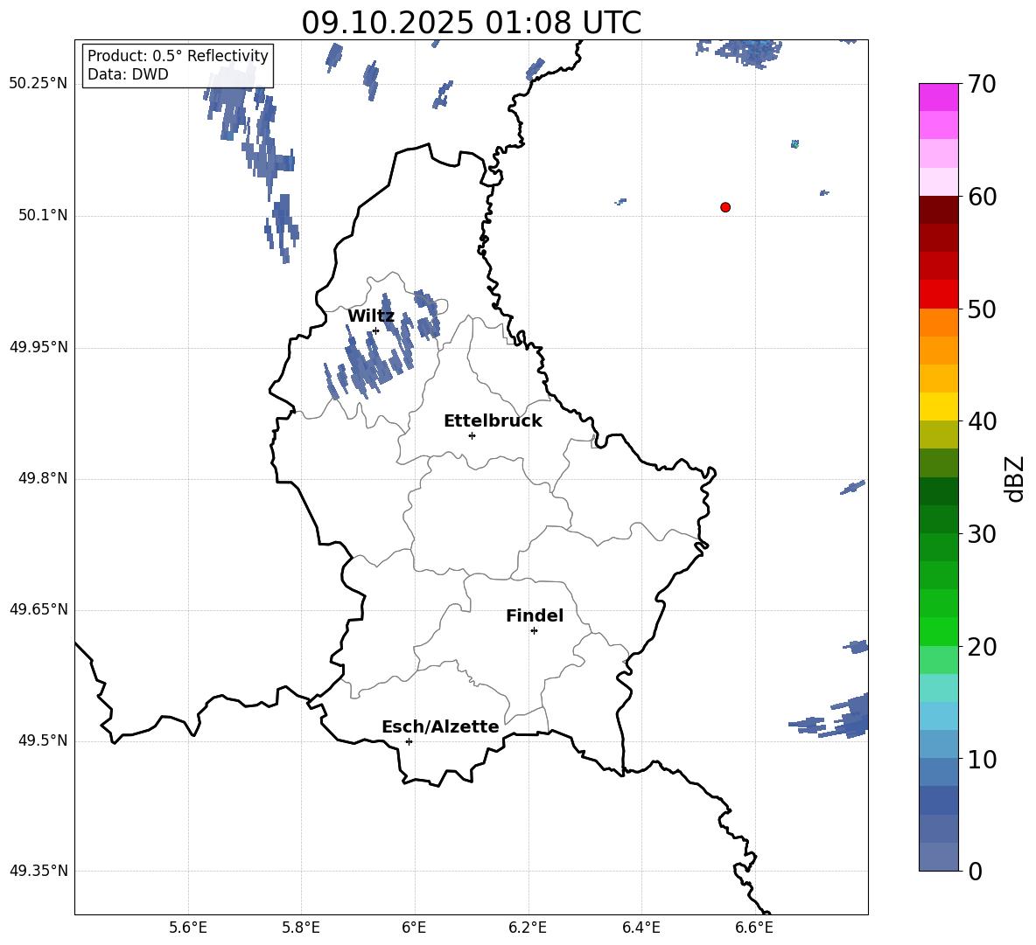The image size is (1036, 945).
Task: Click the 50.25°N latitude label
Action: tap(38, 84)
